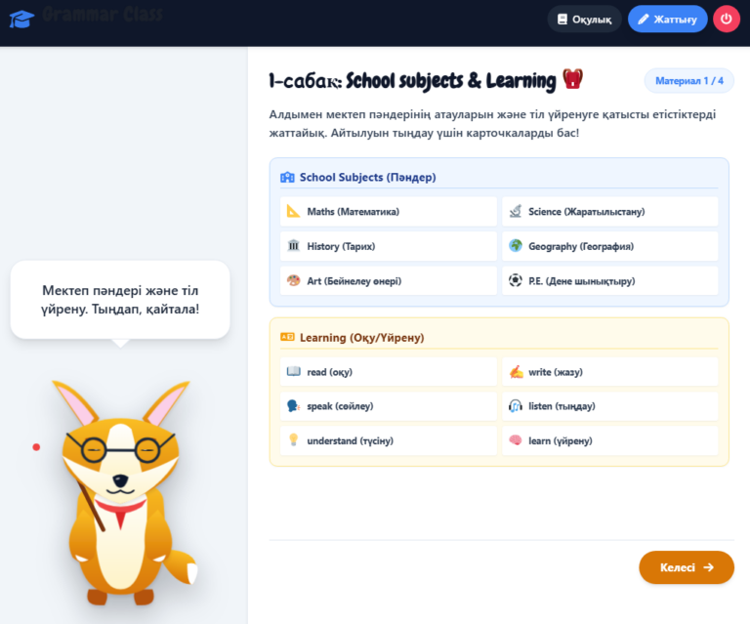750x624 pixels.
Task: Click the Материал 1 / 4 badge
Action: click(x=688, y=81)
